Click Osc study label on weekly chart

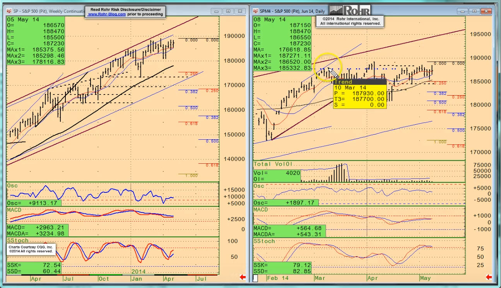12,186
